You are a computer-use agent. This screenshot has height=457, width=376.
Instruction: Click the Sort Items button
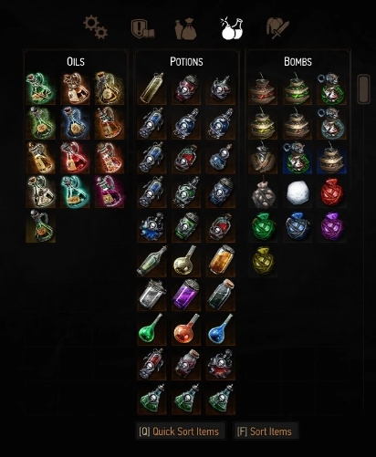coord(265,431)
